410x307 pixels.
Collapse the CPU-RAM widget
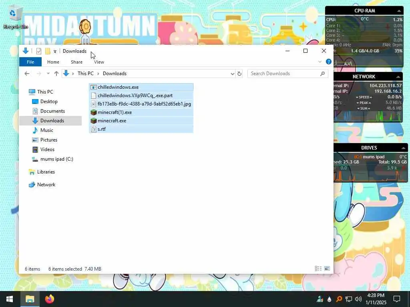pyautogui.click(x=399, y=11)
